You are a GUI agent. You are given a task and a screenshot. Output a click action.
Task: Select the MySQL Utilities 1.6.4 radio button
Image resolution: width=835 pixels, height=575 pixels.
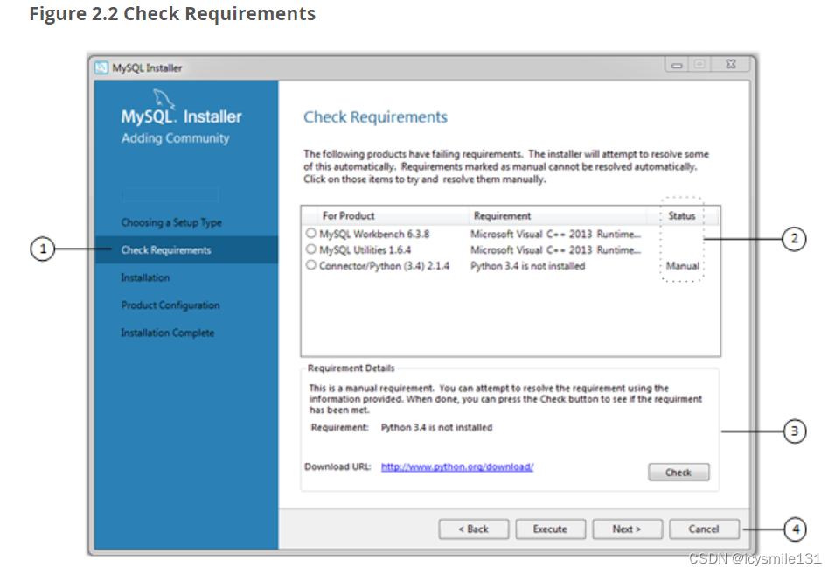coord(310,249)
